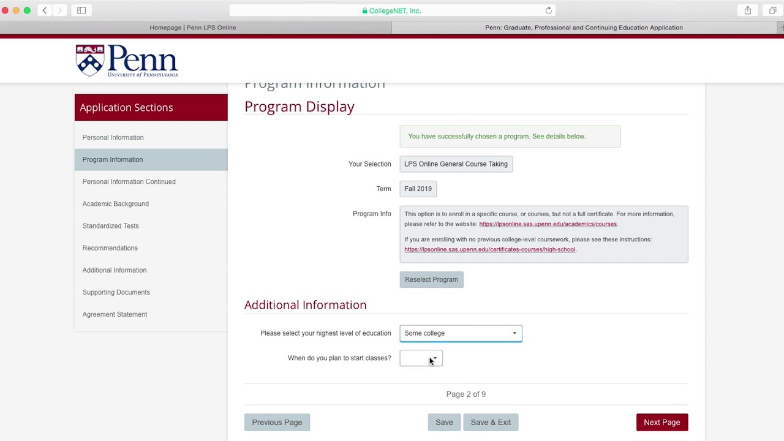Screen dimensions: 784x441
Task: Show all tabs overview icon
Action: pos(773,10)
